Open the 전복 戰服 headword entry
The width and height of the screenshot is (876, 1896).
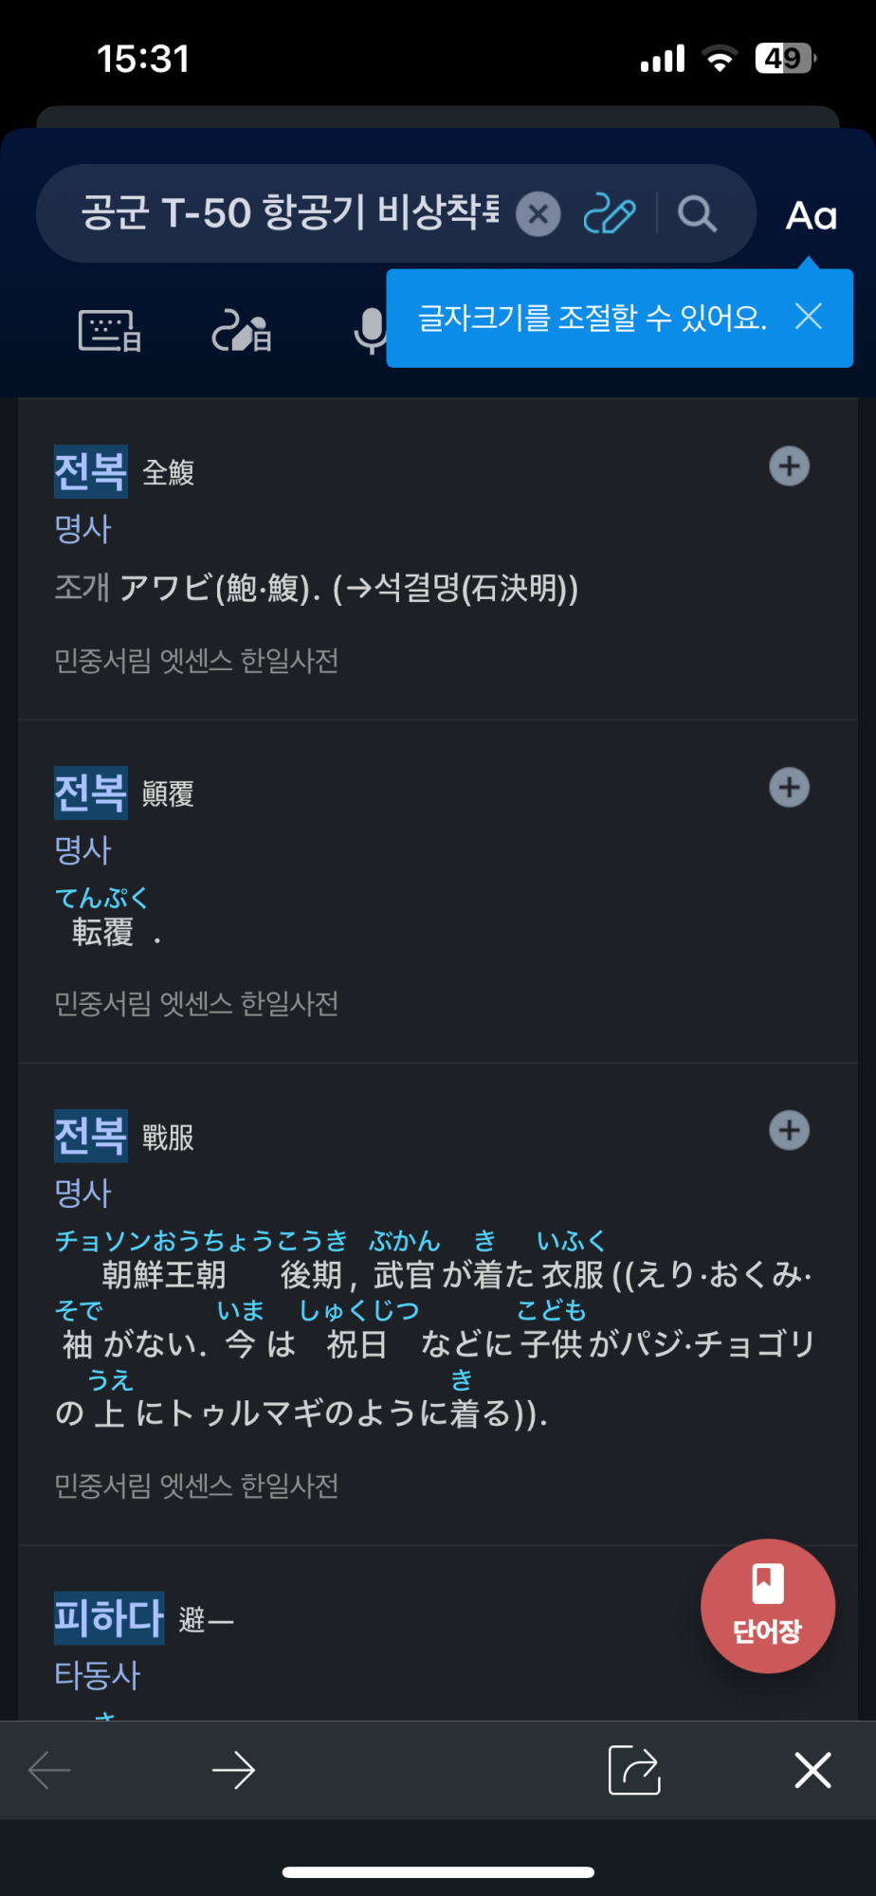[91, 1136]
